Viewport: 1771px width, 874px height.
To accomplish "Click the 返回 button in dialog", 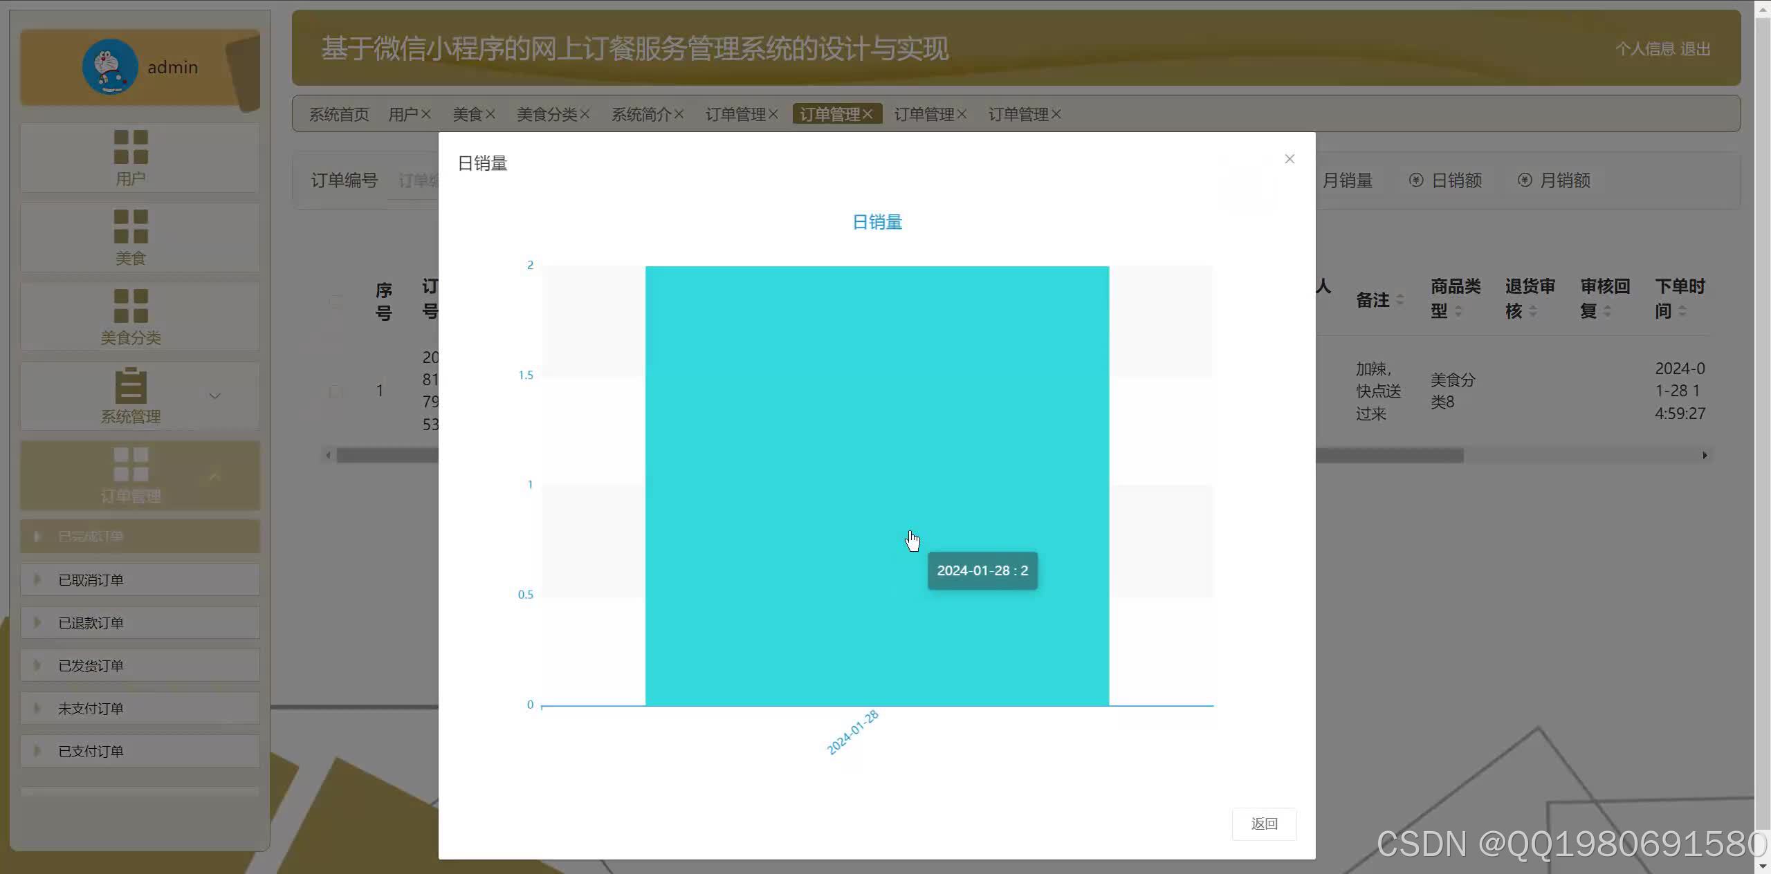I will click(1263, 824).
